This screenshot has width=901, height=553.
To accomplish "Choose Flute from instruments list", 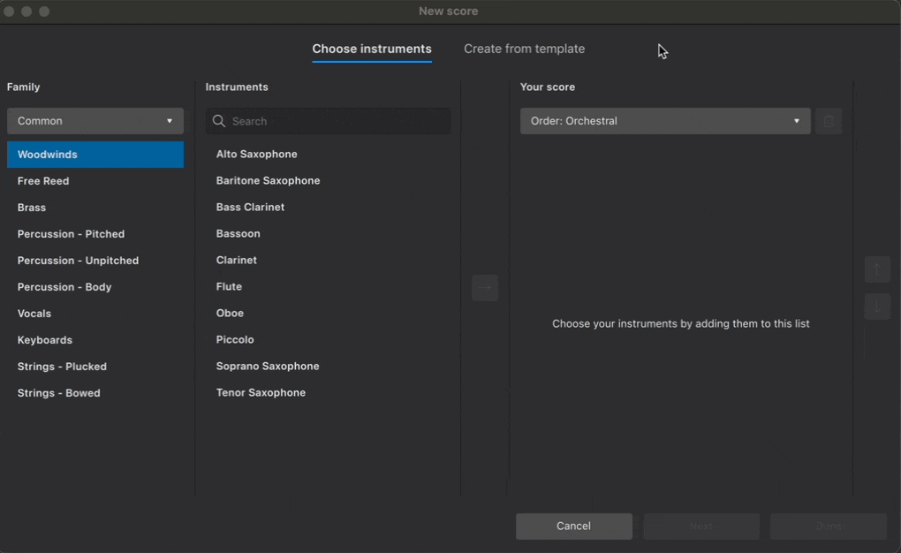I will [x=230, y=287].
